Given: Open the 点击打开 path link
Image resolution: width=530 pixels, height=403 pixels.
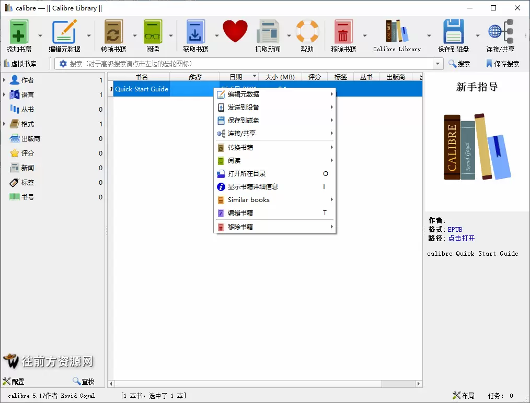Looking at the screenshot, I should click(462, 238).
